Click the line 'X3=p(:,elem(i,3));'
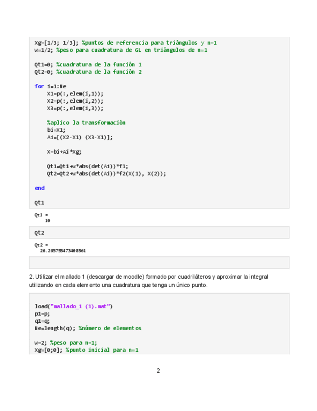The width and height of the screenshot is (317, 411). click(75, 108)
